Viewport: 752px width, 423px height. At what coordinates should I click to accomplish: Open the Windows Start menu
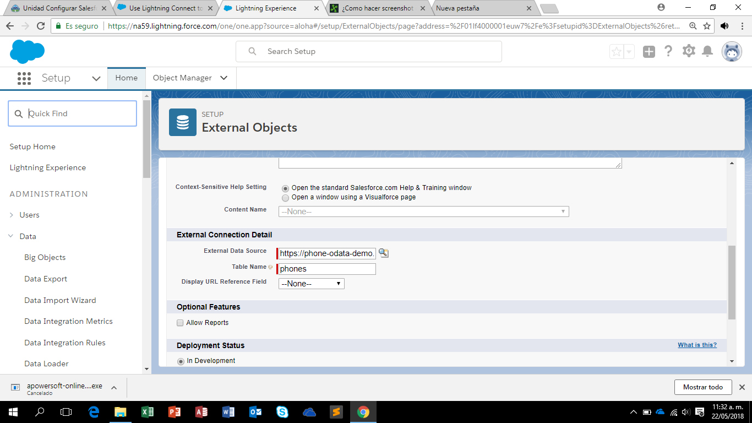pyautogui.click(x=13, y=412)
